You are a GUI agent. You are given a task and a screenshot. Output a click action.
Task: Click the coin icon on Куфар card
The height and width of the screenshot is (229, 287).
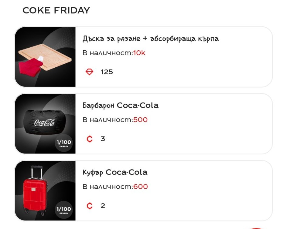[90, 206]
